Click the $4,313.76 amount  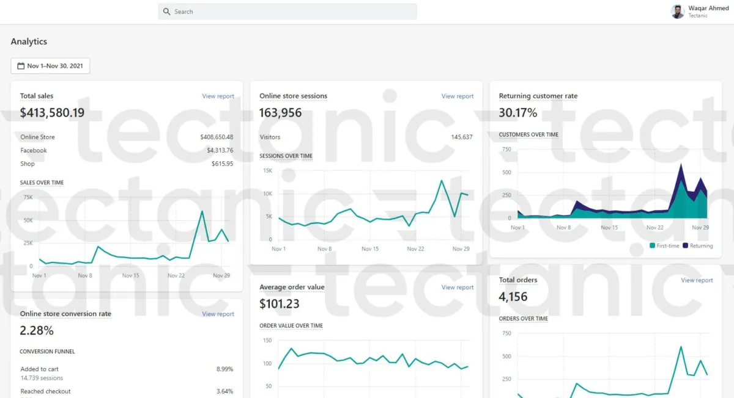220,151
